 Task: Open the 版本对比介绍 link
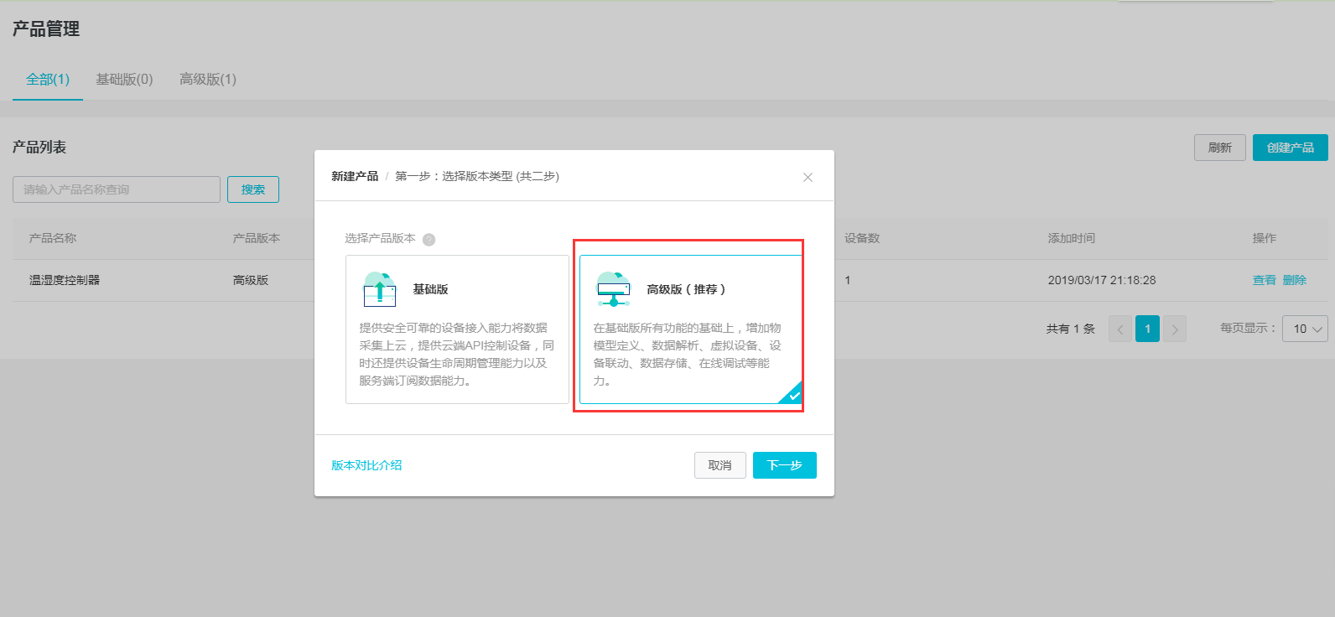(x=366, y=465)
